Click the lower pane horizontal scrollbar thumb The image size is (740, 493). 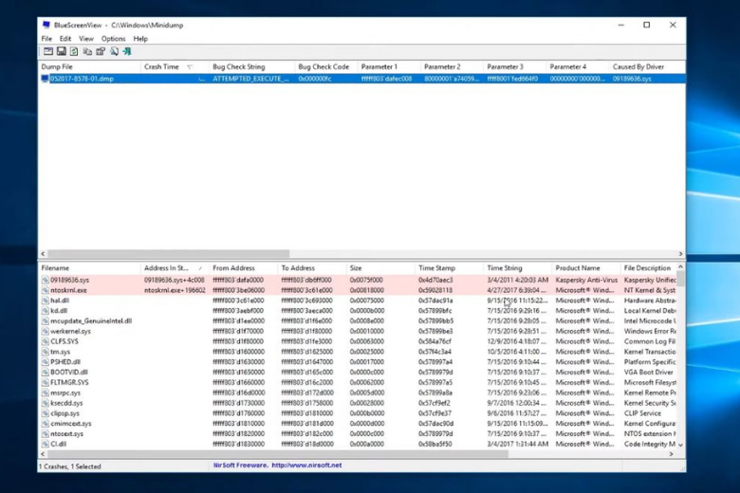277,454
